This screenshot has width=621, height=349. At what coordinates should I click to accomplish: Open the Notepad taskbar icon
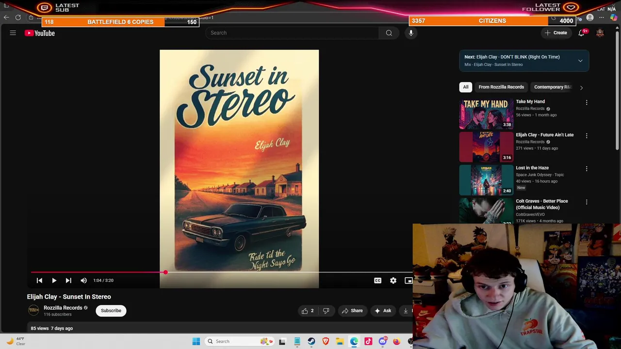(297, 341)
